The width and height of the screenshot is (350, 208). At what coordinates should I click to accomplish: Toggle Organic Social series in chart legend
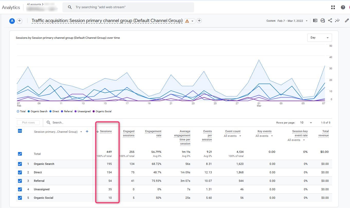[102, 111]
